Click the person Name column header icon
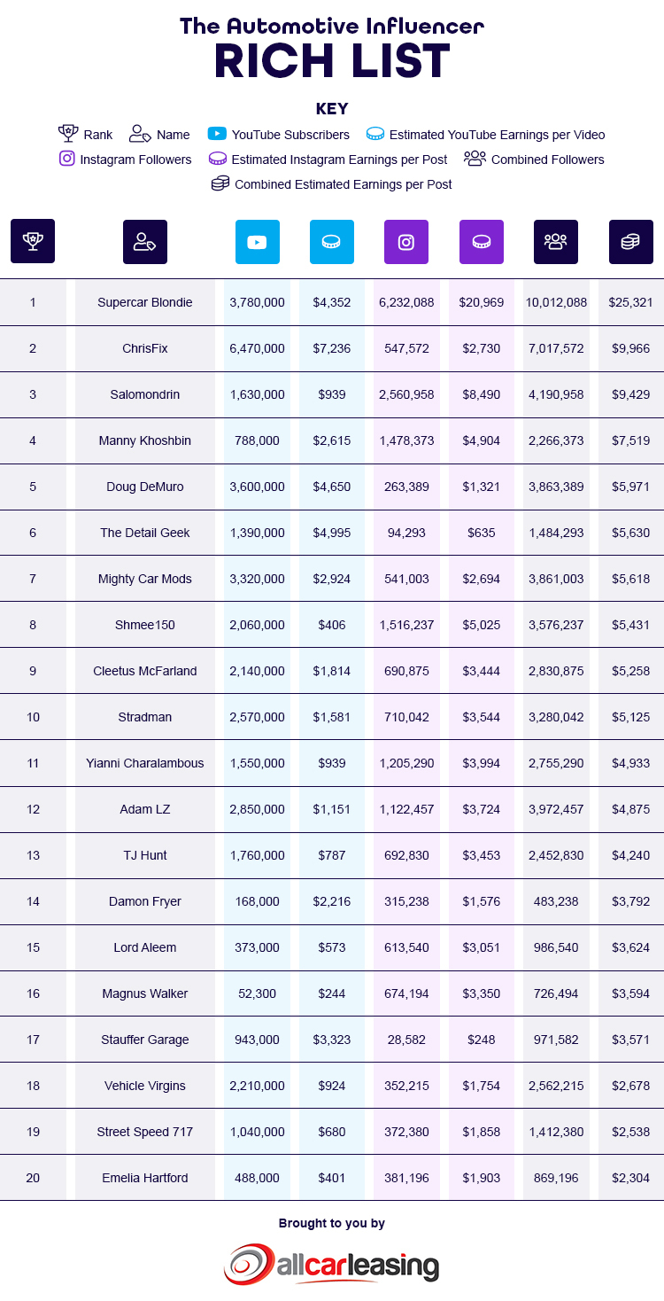664x1301 pixels. [x=145, y=241]
